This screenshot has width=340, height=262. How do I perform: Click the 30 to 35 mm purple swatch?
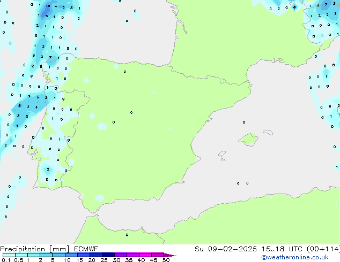(x=120, y=255)
